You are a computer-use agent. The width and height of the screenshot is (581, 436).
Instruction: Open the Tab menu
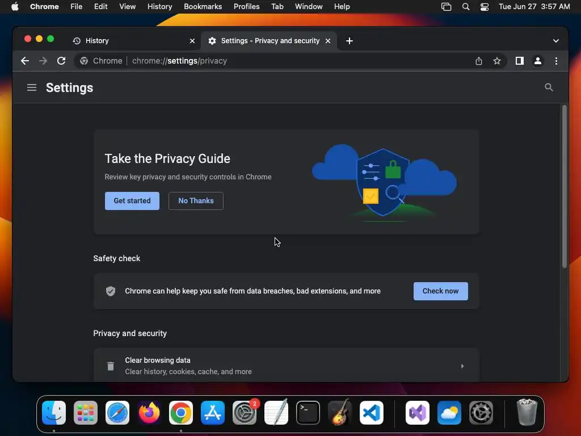point(277,6)
